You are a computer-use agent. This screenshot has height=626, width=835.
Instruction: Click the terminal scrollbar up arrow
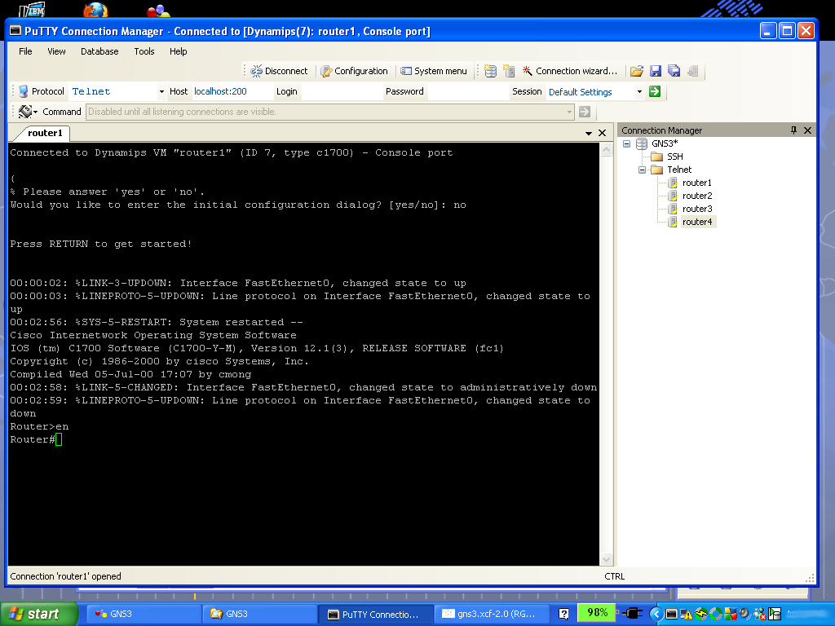606,150
